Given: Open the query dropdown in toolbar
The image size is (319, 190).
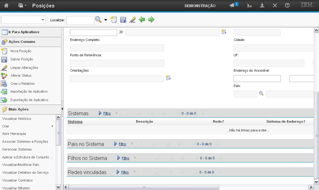Looking at the screenshot, I should [x=24, y=20].
